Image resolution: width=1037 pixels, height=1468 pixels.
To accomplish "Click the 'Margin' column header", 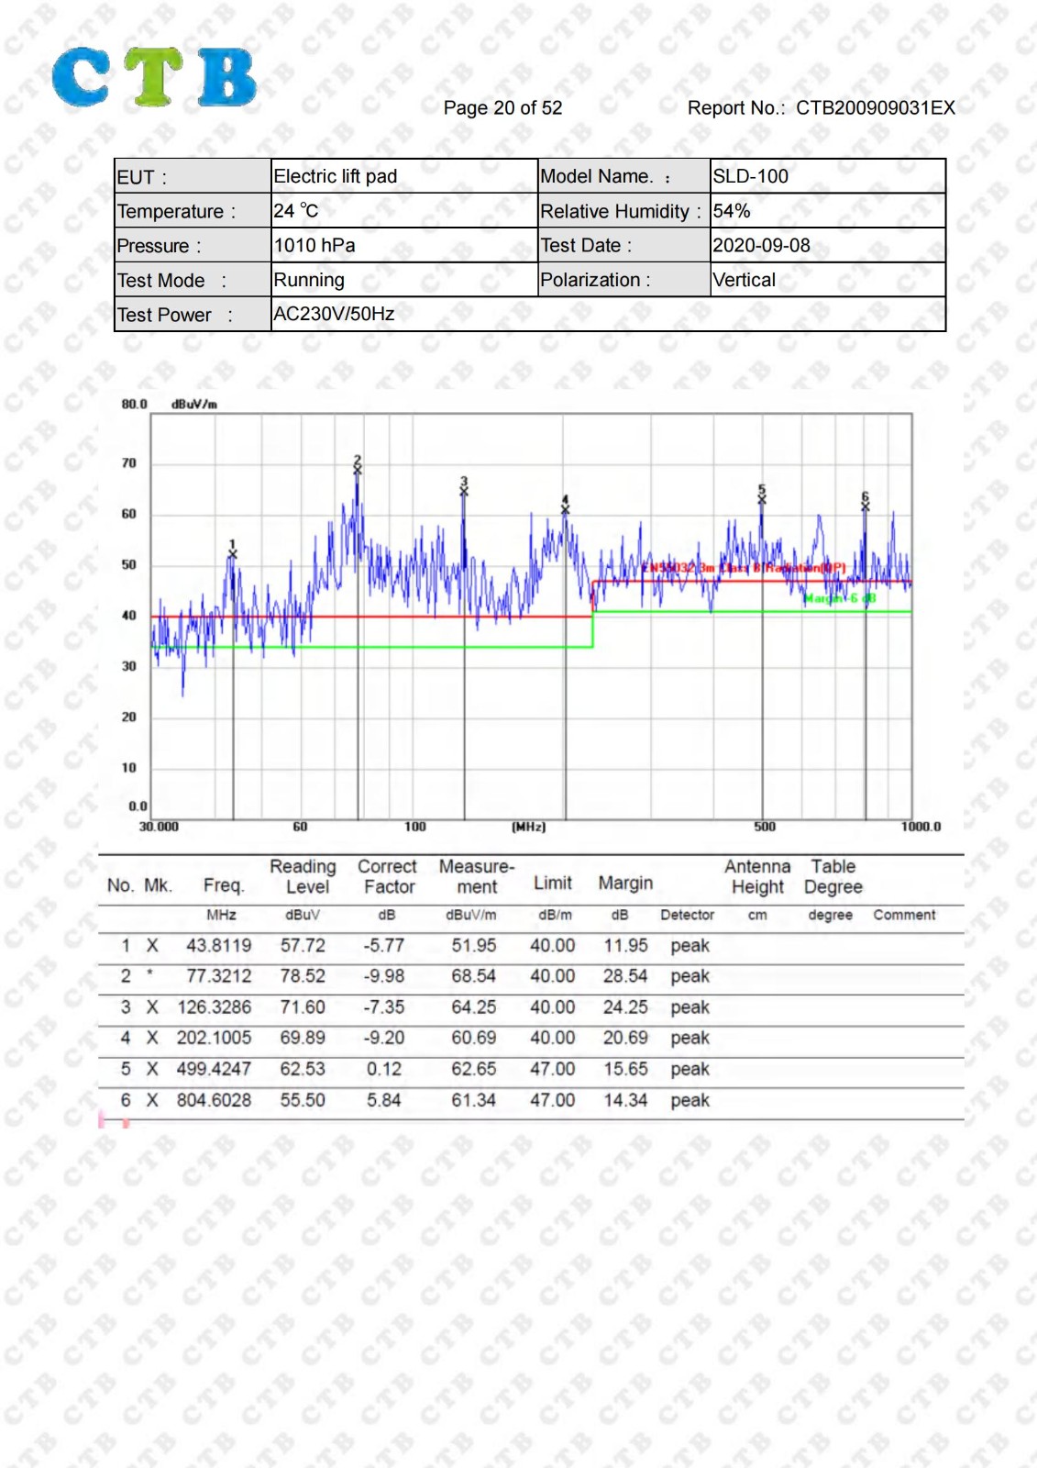I will pyautogui.click(x=625, y=883).
